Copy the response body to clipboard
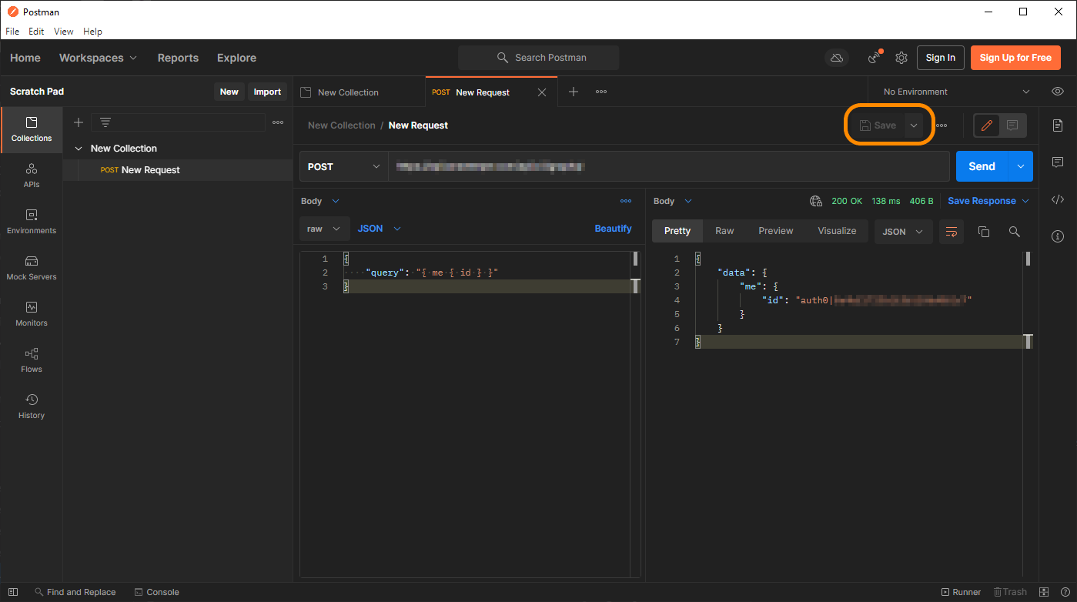The image size is (1077, 602). [x=983, y=231]
